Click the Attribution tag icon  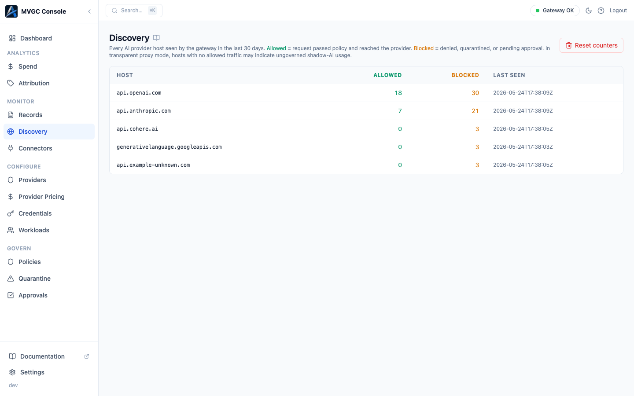(11, 83)
